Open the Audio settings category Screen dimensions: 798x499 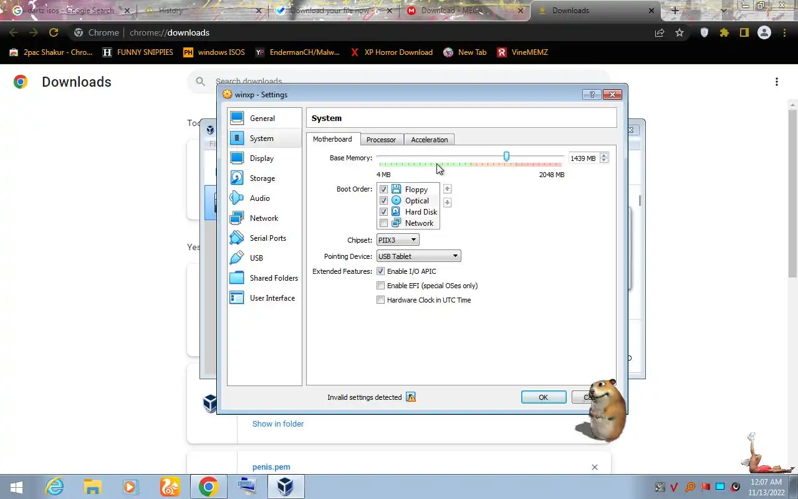pos(264,198)
